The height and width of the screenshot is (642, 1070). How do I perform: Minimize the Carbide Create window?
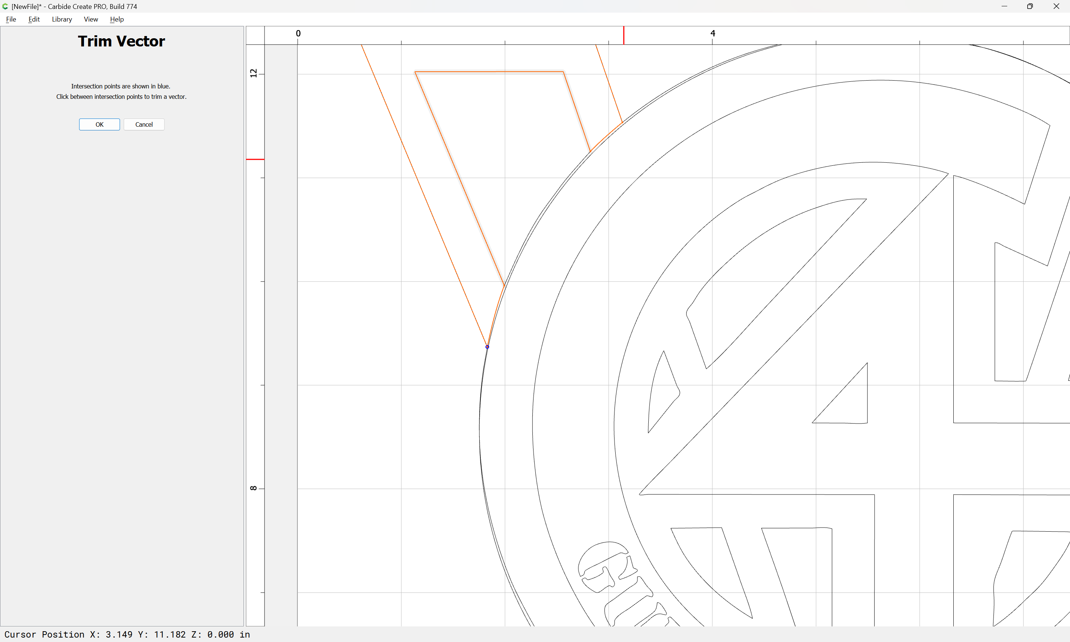(x=1004, y=6)
